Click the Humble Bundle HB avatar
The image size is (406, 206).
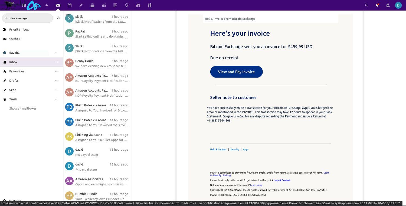pos(69,196)
